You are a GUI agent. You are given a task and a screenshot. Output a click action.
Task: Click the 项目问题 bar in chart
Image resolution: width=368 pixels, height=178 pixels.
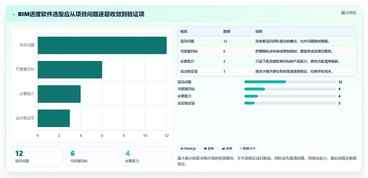pyautogui.click(x=102, y=45)
